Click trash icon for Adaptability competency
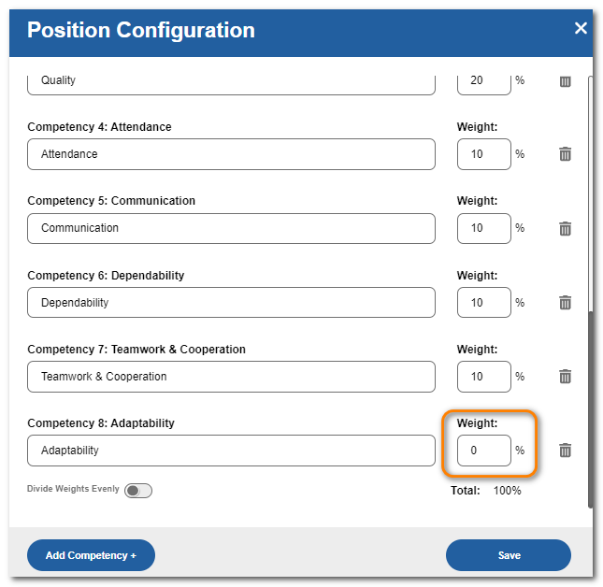Image resolution: width=603 pixels, height=587 pixels. tap(565, 451)
